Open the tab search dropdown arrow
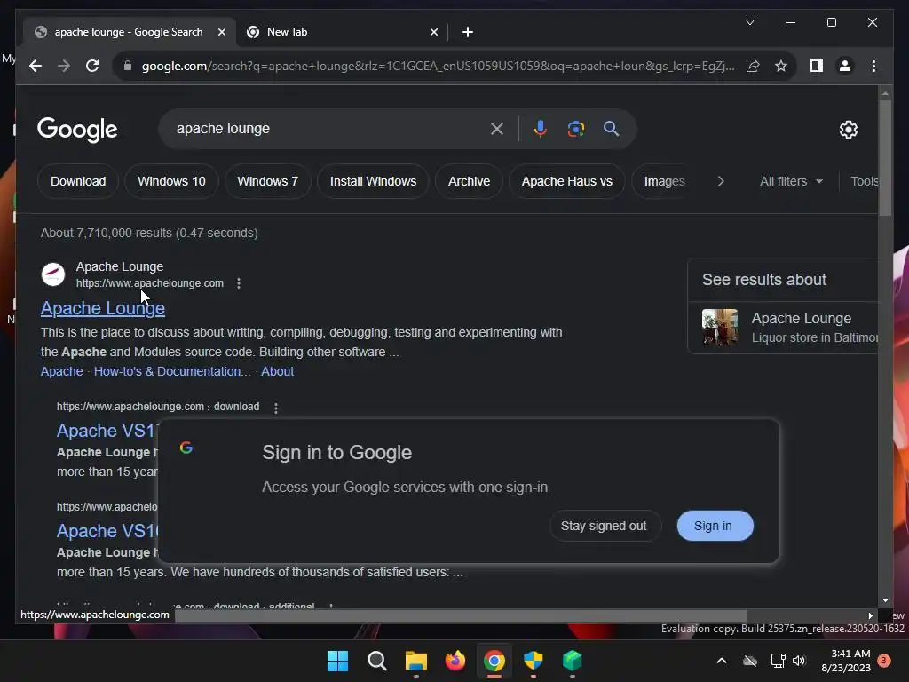This screenshot has height=682, width=909. (x=749, y=22)
